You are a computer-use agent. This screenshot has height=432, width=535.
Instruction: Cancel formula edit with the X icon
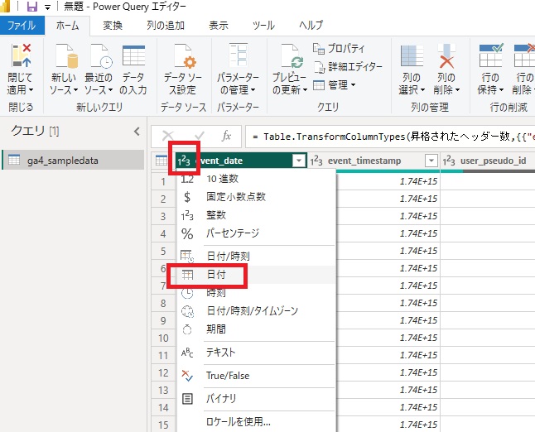pos(167,136)
